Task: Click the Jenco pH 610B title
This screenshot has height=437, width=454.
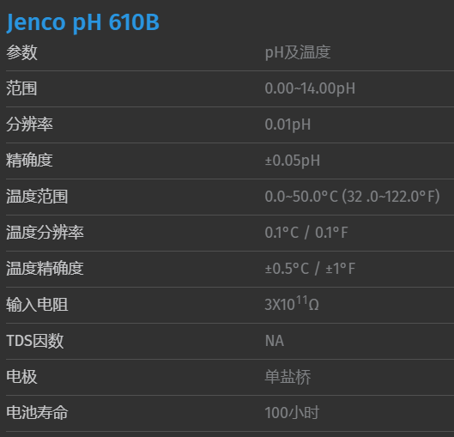Action: coord(82,22)
